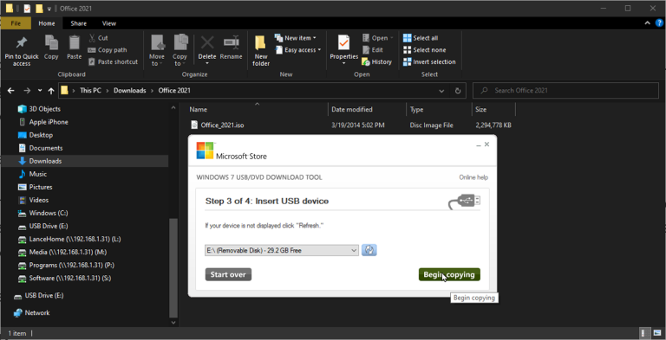Switch to details view in status bar
The image size is (666, 340).
tap(644, 333)
